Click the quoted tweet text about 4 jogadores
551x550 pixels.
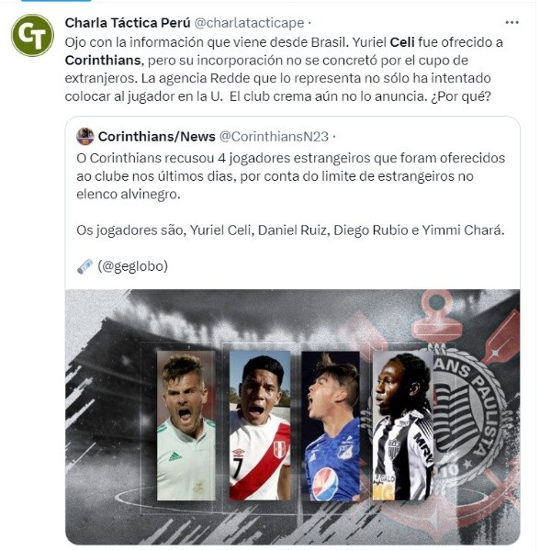pyautogui.click(x=290, y=176)
